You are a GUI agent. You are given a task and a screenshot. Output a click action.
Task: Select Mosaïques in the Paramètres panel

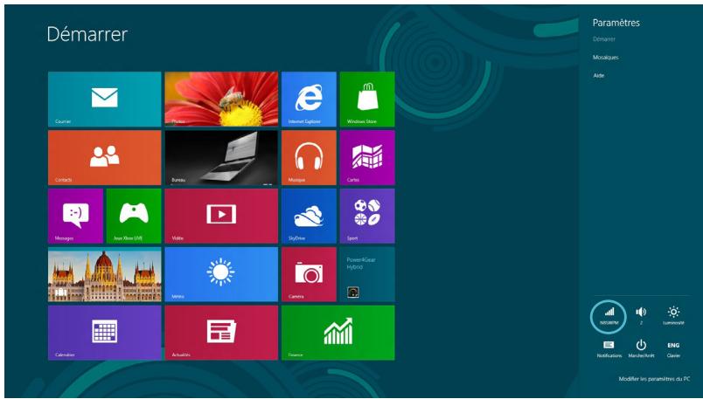605,58
